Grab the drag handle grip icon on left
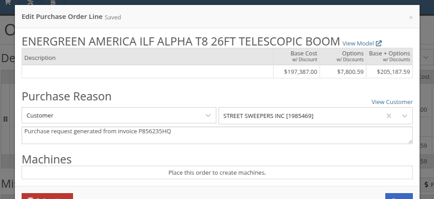Viewport: 434px width, 199px height. (5, 119)
